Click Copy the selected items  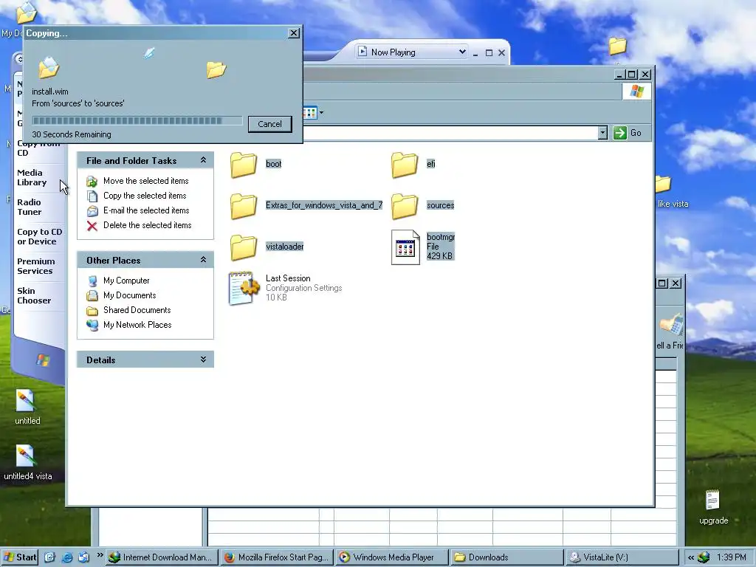click(x=145, y=195)
